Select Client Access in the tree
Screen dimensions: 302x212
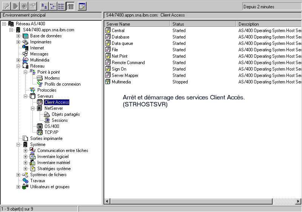point(57,102)
